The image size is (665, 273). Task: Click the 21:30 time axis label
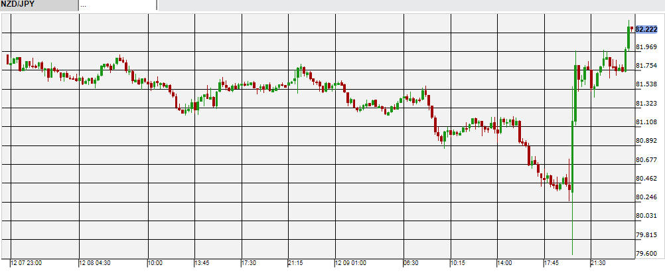(600, 263)
